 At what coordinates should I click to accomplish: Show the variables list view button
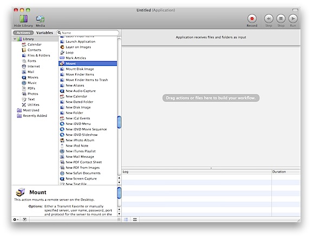pyautogui.click(x=135, y=220)
